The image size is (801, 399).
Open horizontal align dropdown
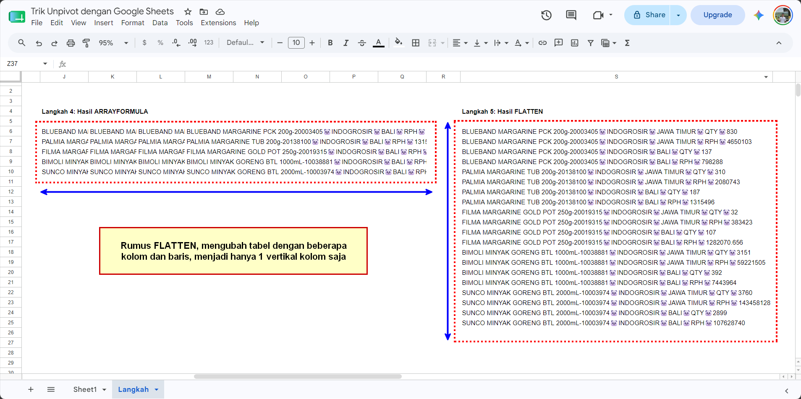[460, 43]
